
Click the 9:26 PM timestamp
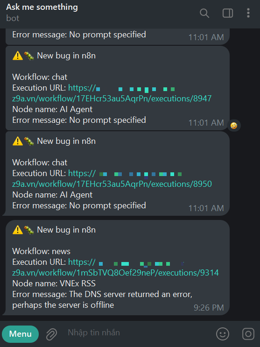(209, 308)
